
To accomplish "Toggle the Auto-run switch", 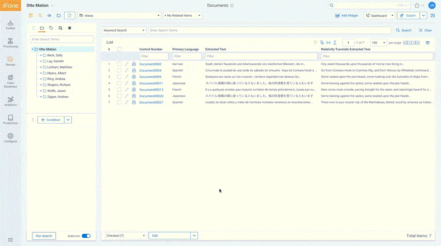I will (x=86, y=236).
